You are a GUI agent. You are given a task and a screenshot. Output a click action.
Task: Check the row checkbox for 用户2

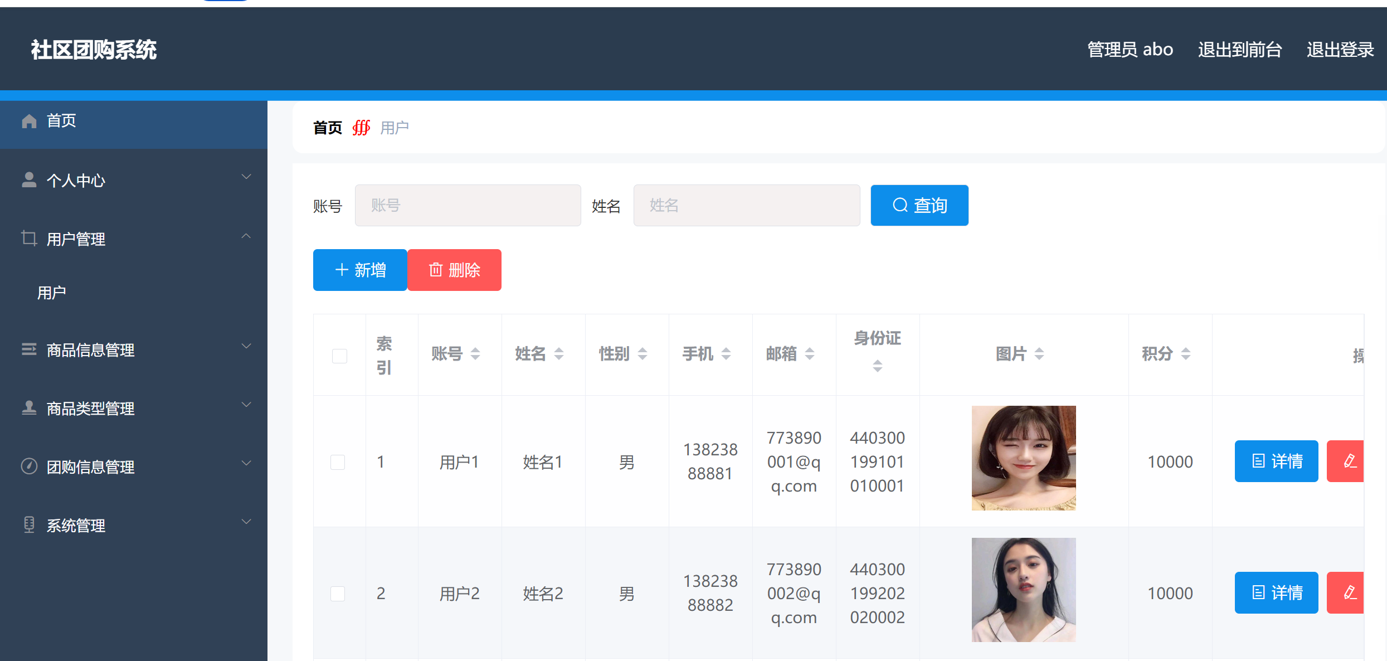[338, 594]
